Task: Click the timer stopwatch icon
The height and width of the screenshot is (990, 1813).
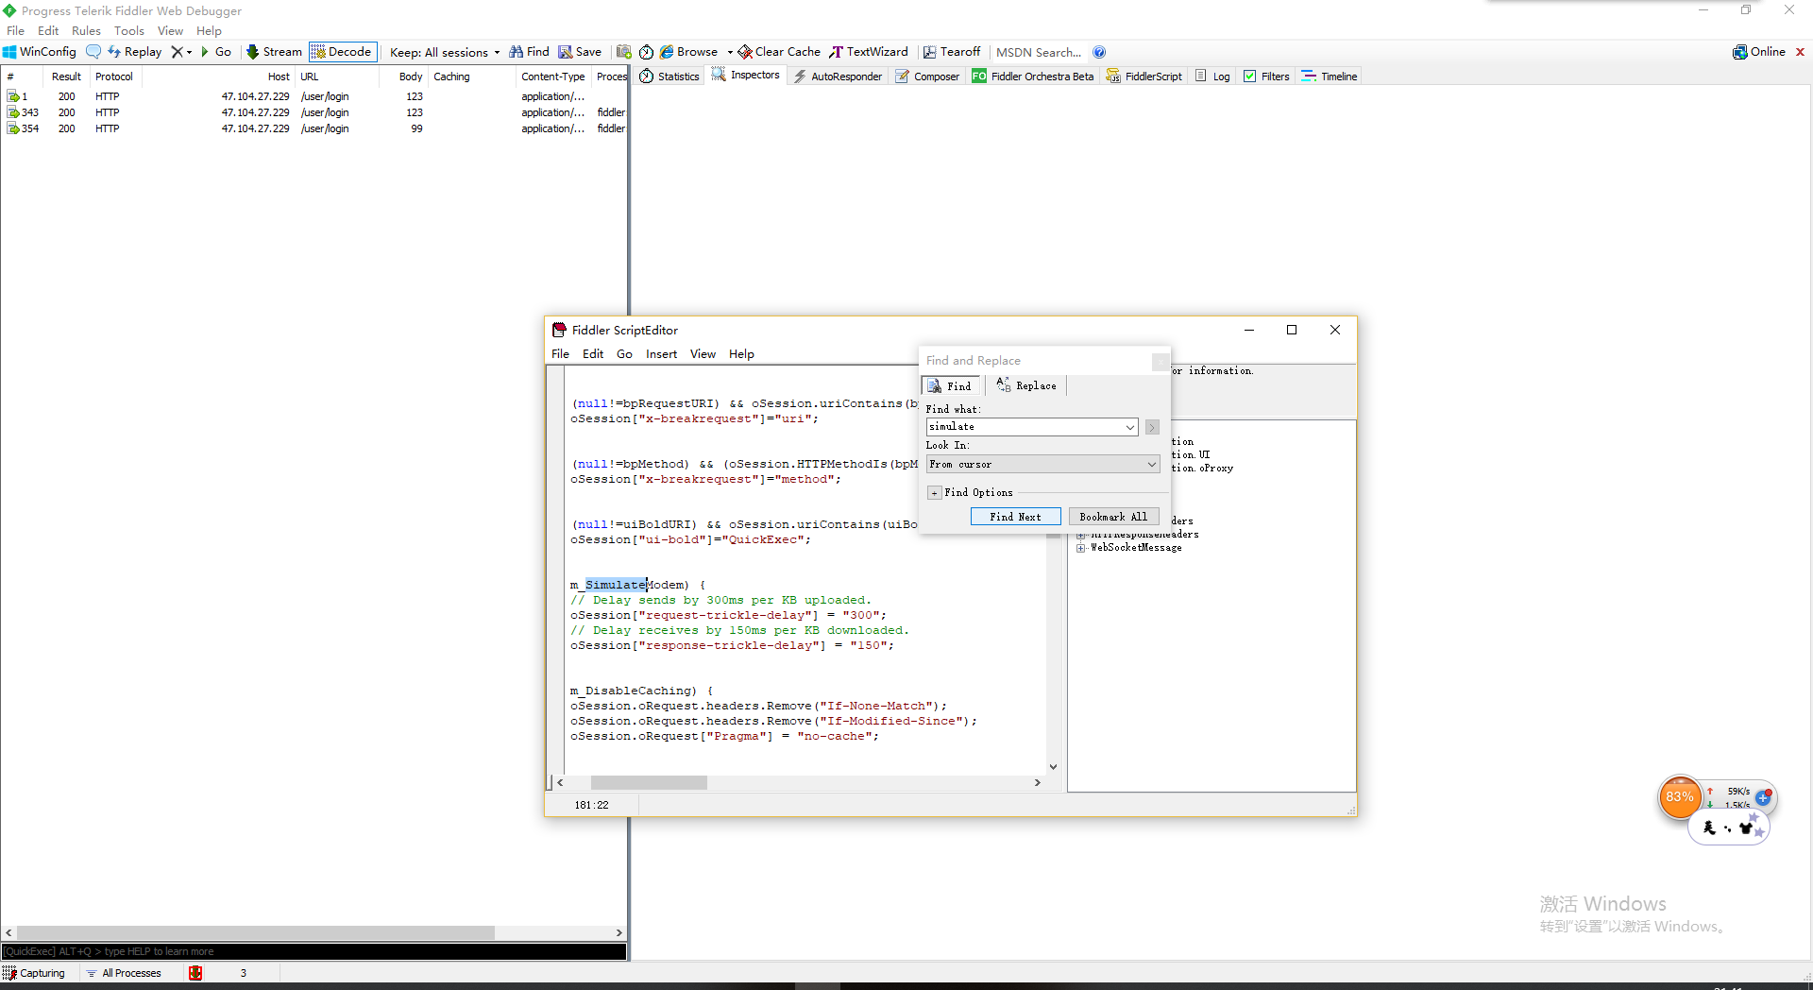Action: click(x=646, y=52)
